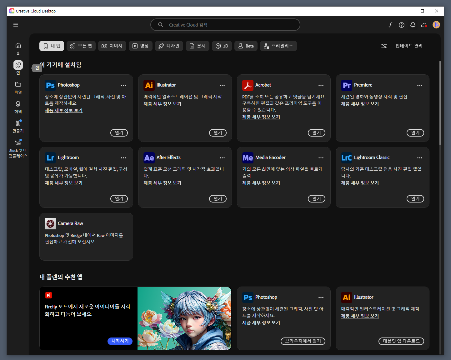Click the Lightroom Classic app icon
451x360 pixels.
tap(347, 157)
